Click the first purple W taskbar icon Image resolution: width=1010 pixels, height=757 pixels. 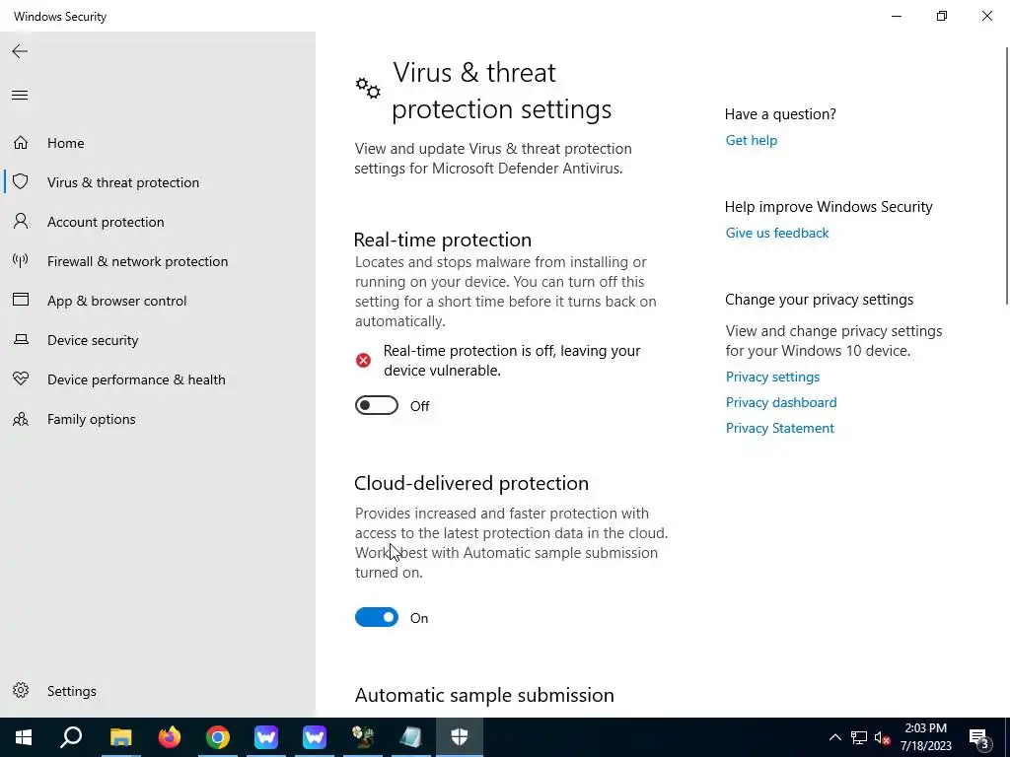point(266,737)
